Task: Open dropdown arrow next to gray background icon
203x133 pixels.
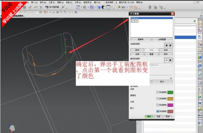Action: click(x=112, y=8)
